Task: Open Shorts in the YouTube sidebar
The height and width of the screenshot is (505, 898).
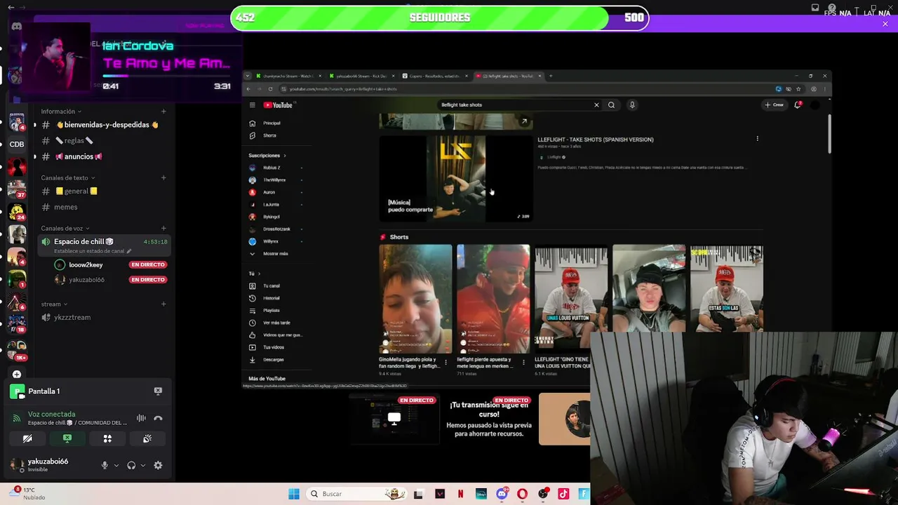Action: point(269,135)
